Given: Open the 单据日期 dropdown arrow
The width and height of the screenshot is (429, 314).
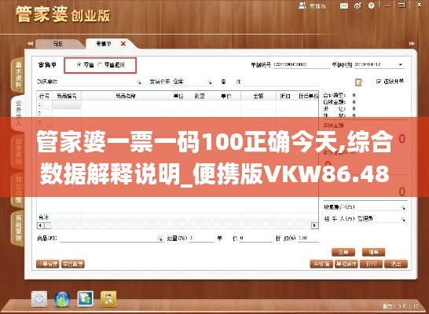Looking at the screenshot, I should 401,65.
